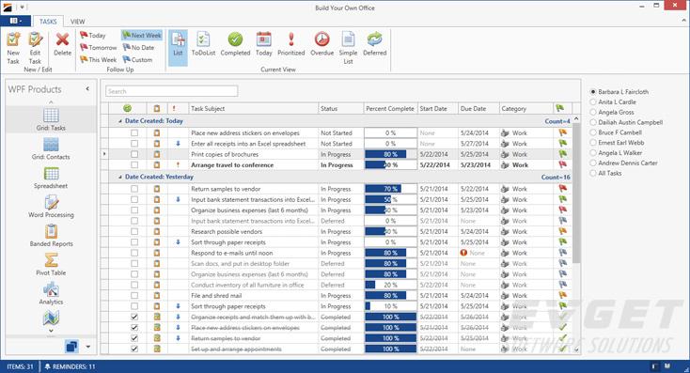Click the 70% progress bar of Return samples
The height and width of the screenshot is (373, 690).
pyautogui.click(x=390, y=189)
